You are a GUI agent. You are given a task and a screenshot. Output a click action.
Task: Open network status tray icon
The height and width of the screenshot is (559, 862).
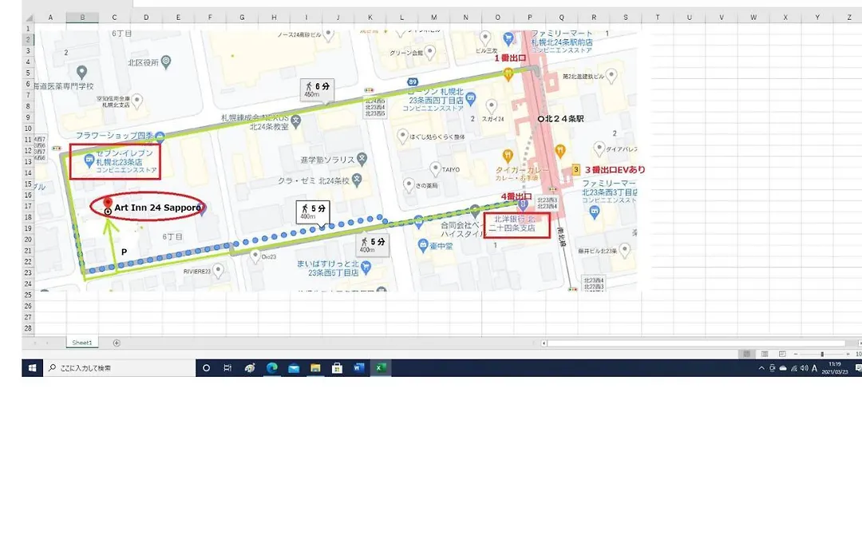pos(794,368)
